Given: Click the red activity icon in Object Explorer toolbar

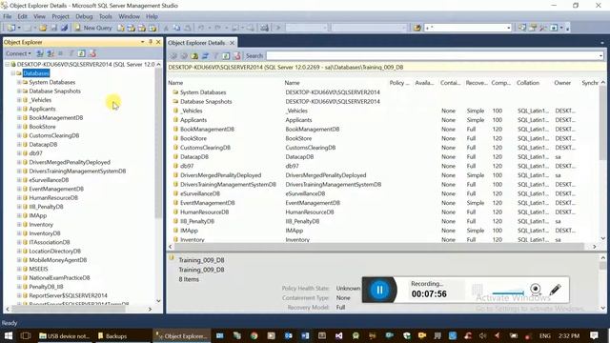Looking at the screenshot, I should [x=92, y=53].
